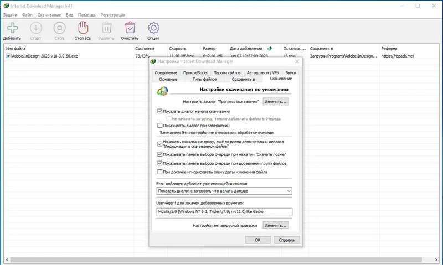Screen dimensions: 443x265
Task: Open the Скачивание menu
Action: (49, 15)
